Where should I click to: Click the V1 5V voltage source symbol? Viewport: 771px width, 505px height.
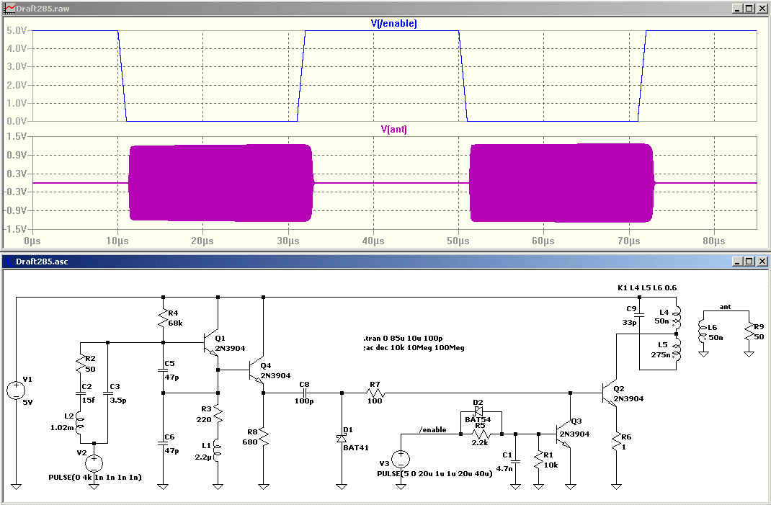click(16, 390)
